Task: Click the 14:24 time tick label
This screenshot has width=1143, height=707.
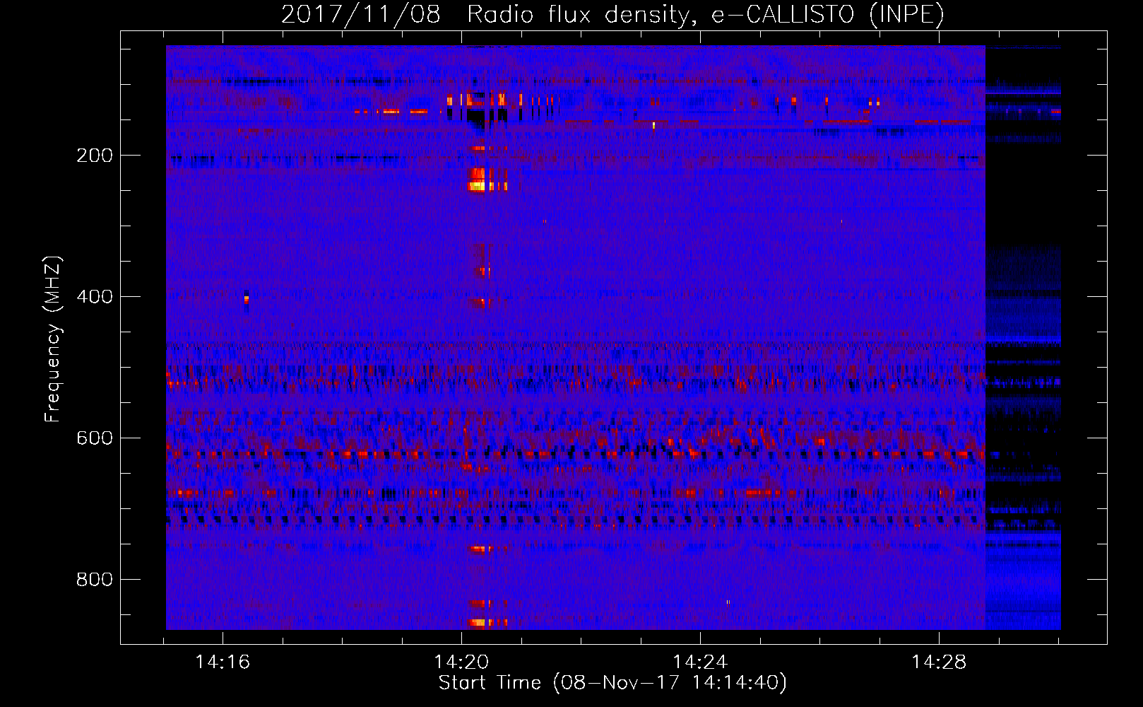Action: (x=700, y=662)
